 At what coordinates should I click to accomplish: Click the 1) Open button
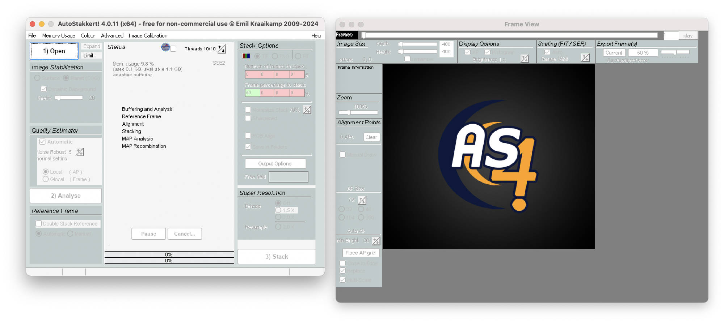coord(54,51)
